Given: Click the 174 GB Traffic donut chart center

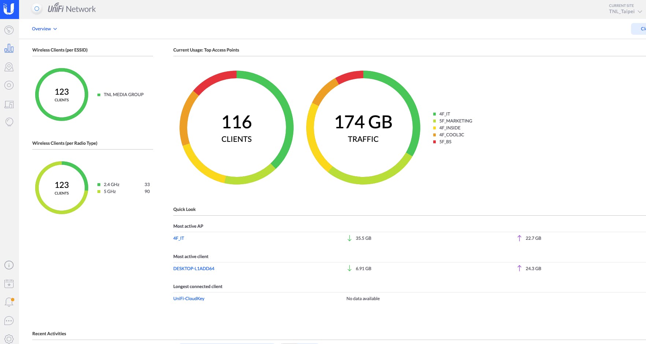Looking at the screenshot, I should click(363, 128).
